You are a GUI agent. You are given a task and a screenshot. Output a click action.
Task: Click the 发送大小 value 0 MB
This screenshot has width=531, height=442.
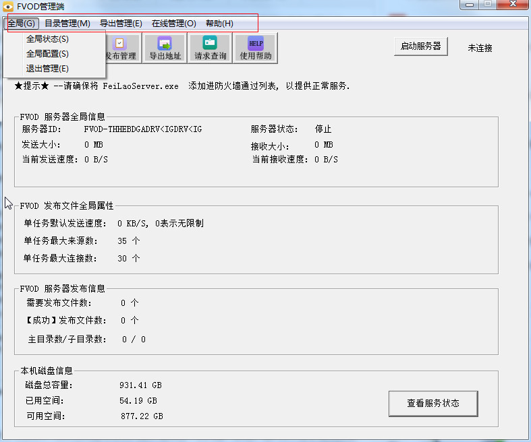94,145
